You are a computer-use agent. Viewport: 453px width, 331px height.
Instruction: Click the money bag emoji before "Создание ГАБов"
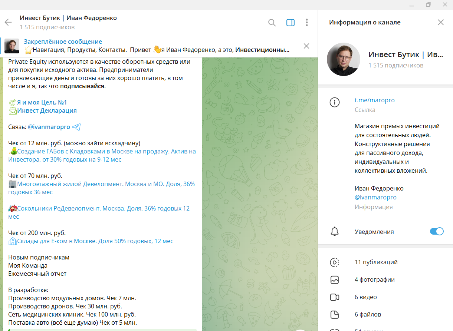click(x=13, y=151)
